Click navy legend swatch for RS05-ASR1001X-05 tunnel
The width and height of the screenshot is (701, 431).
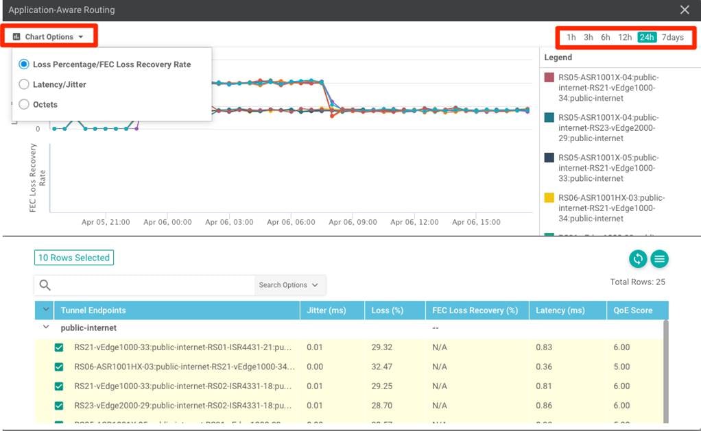coord(549,158)
